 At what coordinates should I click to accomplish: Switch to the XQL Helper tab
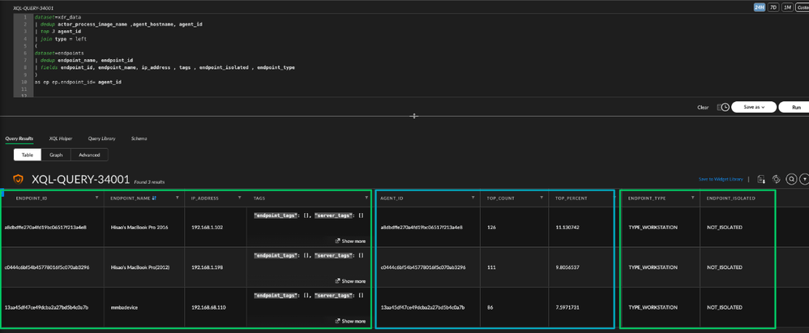tap(60, 139)
